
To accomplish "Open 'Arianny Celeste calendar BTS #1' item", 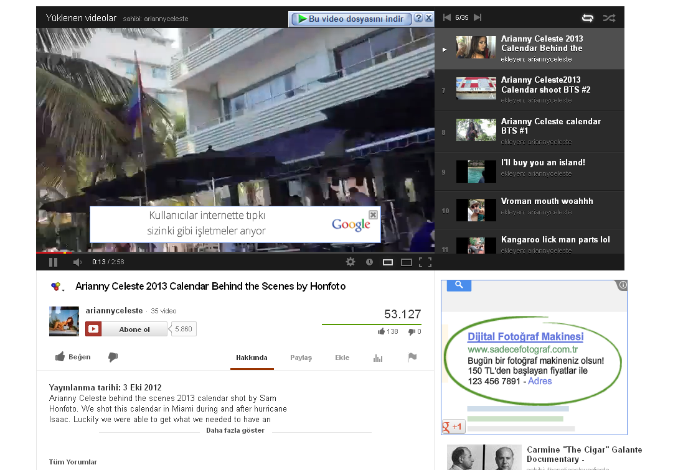I will (529, 132).
